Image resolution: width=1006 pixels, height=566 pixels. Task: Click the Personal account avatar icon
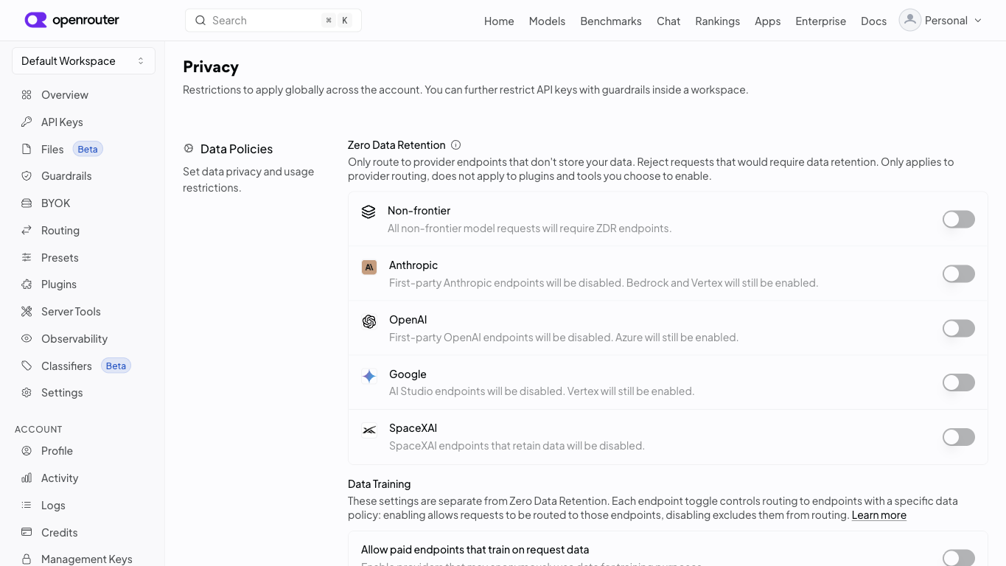click(910, 20)
